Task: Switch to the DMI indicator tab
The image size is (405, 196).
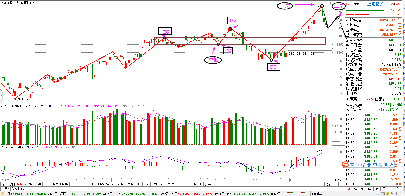Action: click(30, 184)
